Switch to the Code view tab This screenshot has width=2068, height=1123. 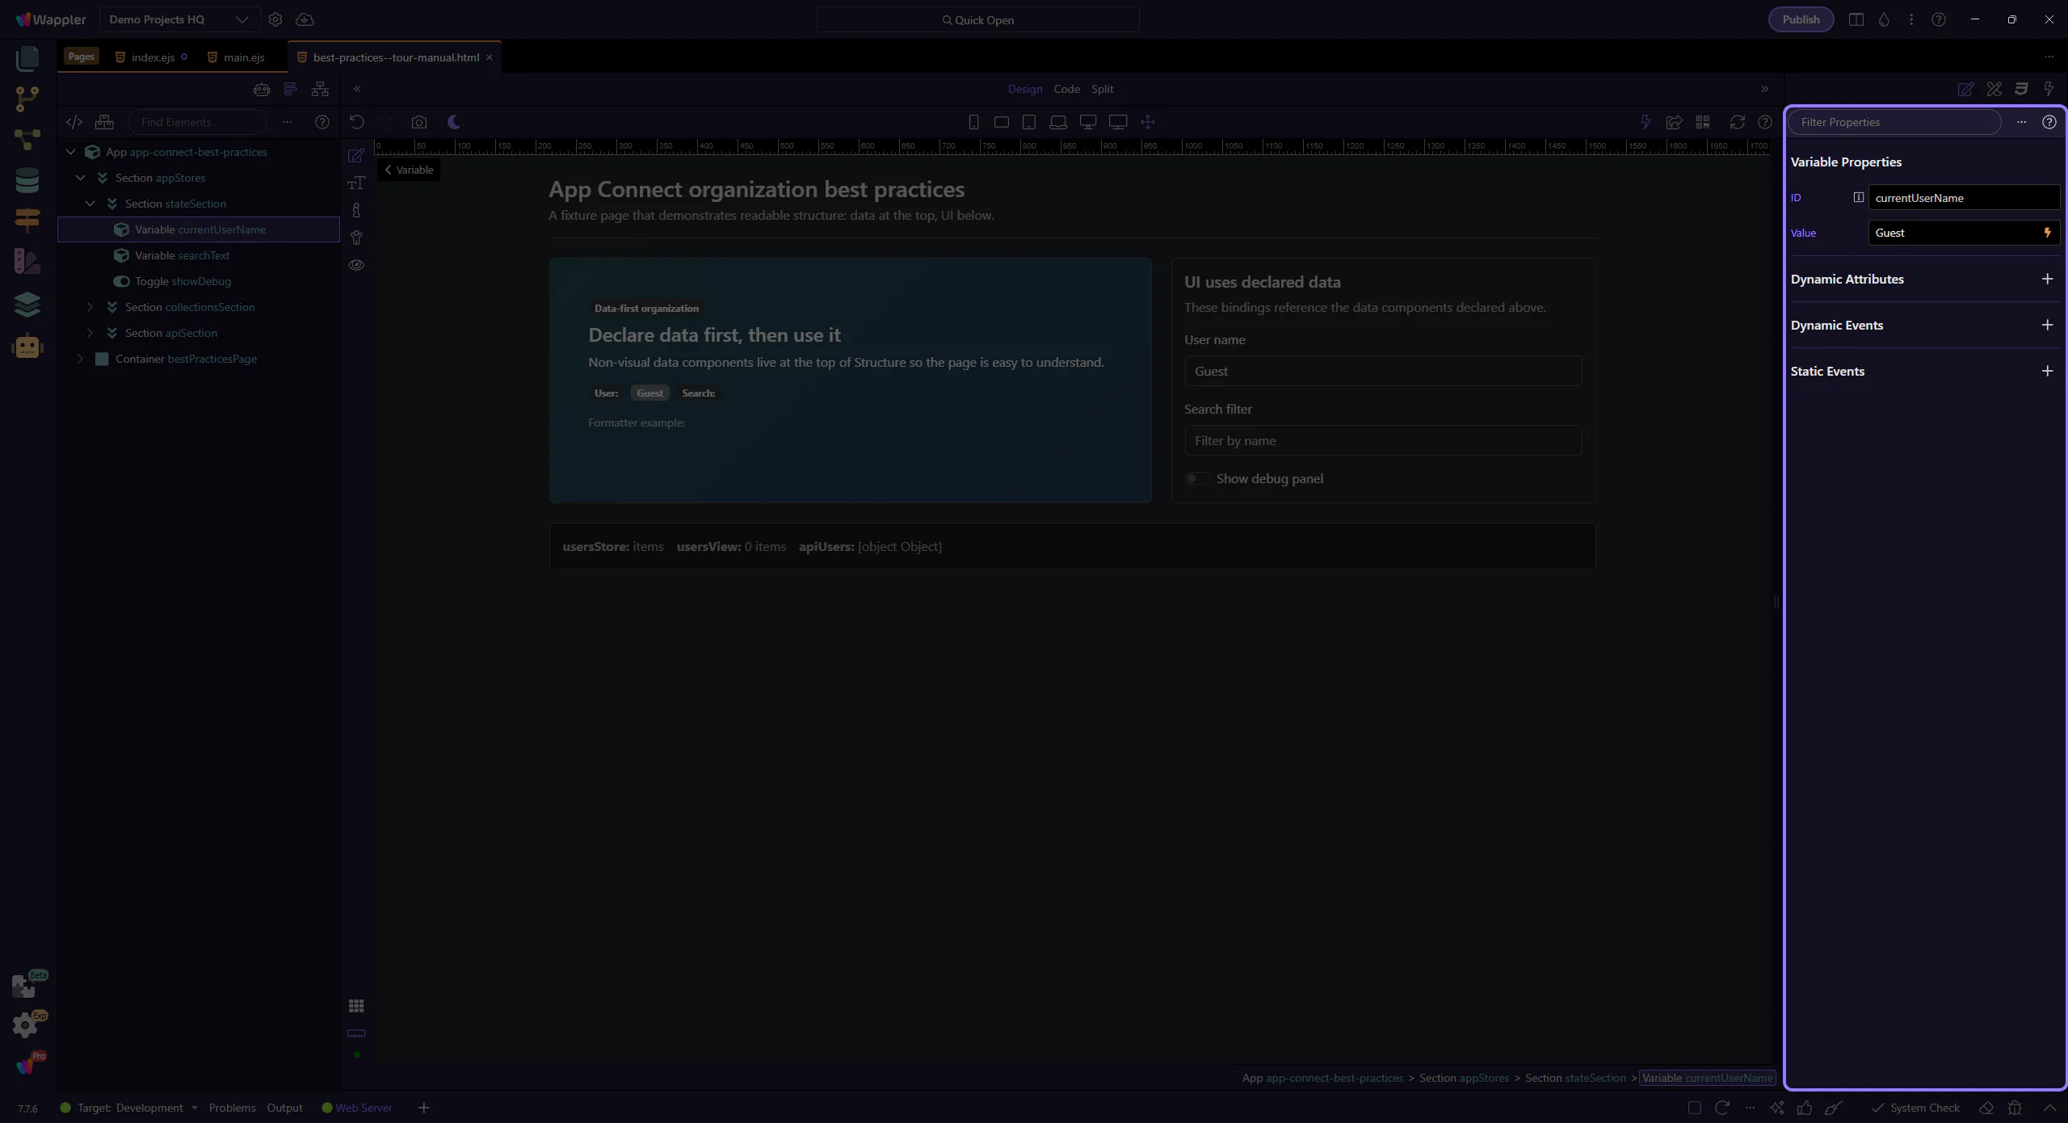pyautogui.click(x=1066, y=89)
